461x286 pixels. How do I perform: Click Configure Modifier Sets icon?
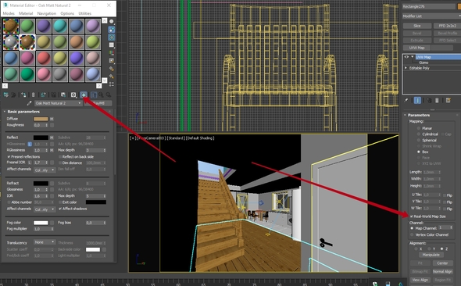click(448, 101)
